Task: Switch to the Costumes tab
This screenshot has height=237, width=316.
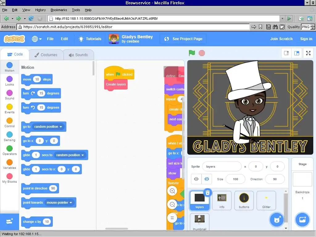Action: pyautogui.click(x=46, y=55)
